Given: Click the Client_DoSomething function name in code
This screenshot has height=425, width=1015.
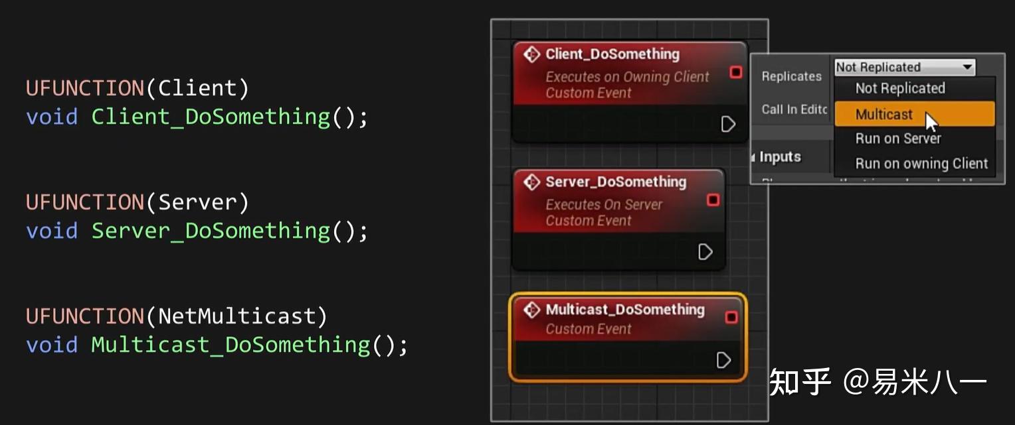Looking at the screenshot, I should (211, 117).
